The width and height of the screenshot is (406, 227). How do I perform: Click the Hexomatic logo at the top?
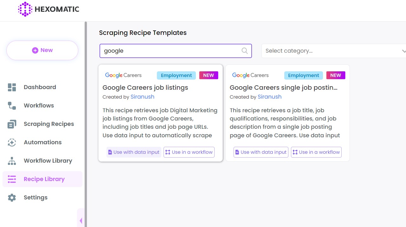click(x=48, y=9)
